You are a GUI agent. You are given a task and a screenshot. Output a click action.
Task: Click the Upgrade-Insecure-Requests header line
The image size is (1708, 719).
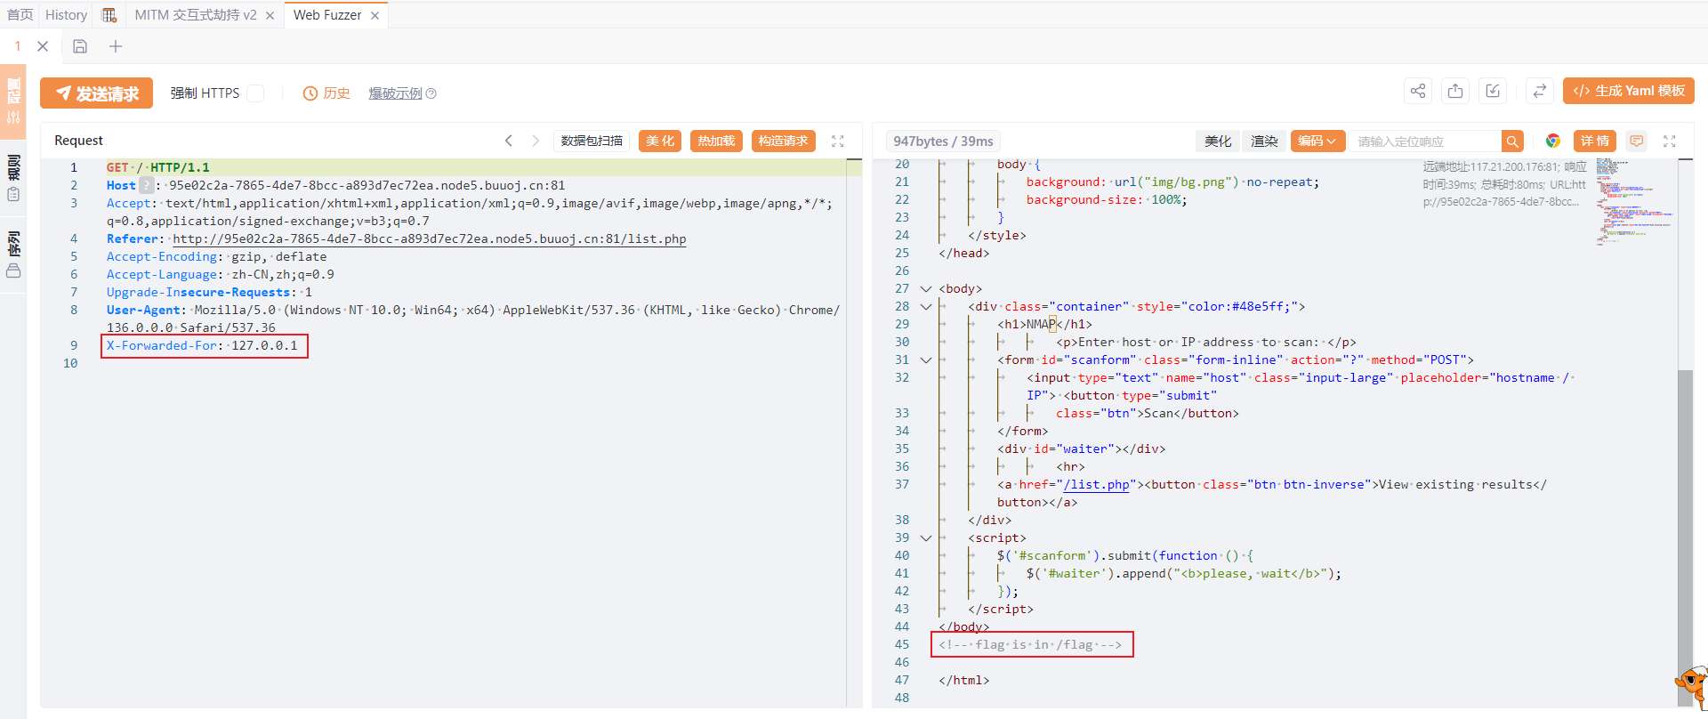click(210, 292)
